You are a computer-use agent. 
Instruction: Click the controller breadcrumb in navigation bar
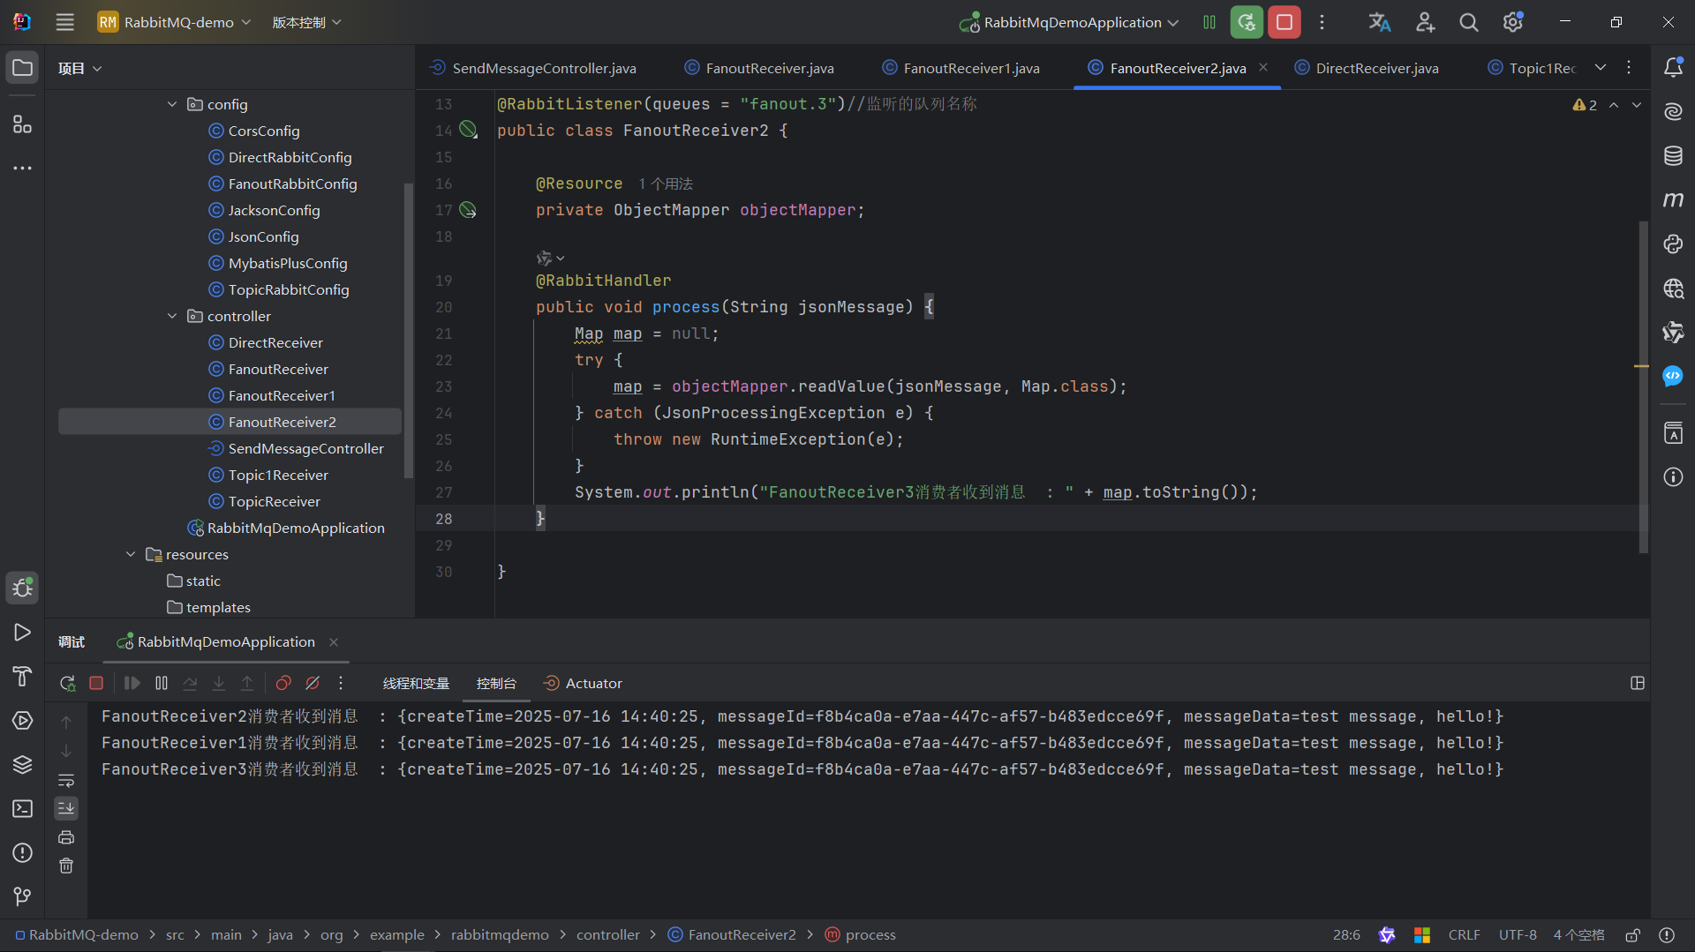(x=607, y=934)
